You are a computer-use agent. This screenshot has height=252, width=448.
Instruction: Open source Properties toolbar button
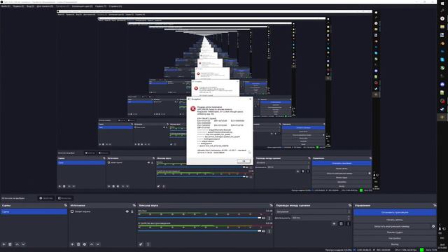click(x=46, y=198)
